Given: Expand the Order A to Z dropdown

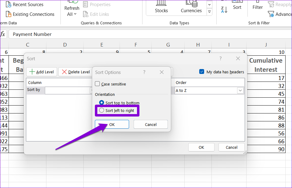Looking at the screenshot, I should click(240, 91).
